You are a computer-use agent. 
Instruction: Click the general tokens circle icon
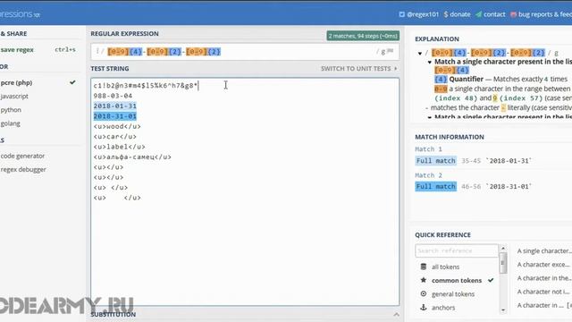pyautogui.click(x=423, y=293)
